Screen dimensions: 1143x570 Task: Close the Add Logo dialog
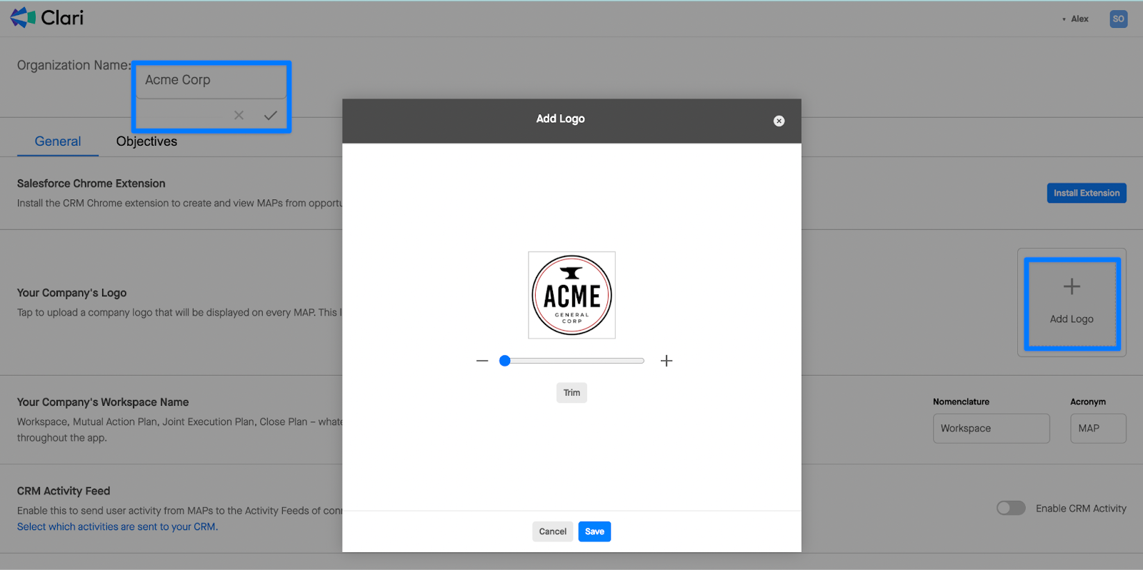tap(779, 121)
